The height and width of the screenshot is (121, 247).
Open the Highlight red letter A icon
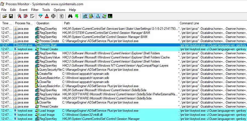click(47, 16)
